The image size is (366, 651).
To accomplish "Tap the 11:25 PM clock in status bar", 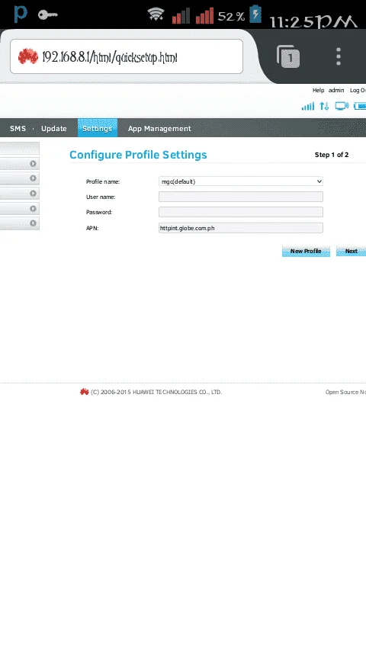I will (x=313, y=21).
